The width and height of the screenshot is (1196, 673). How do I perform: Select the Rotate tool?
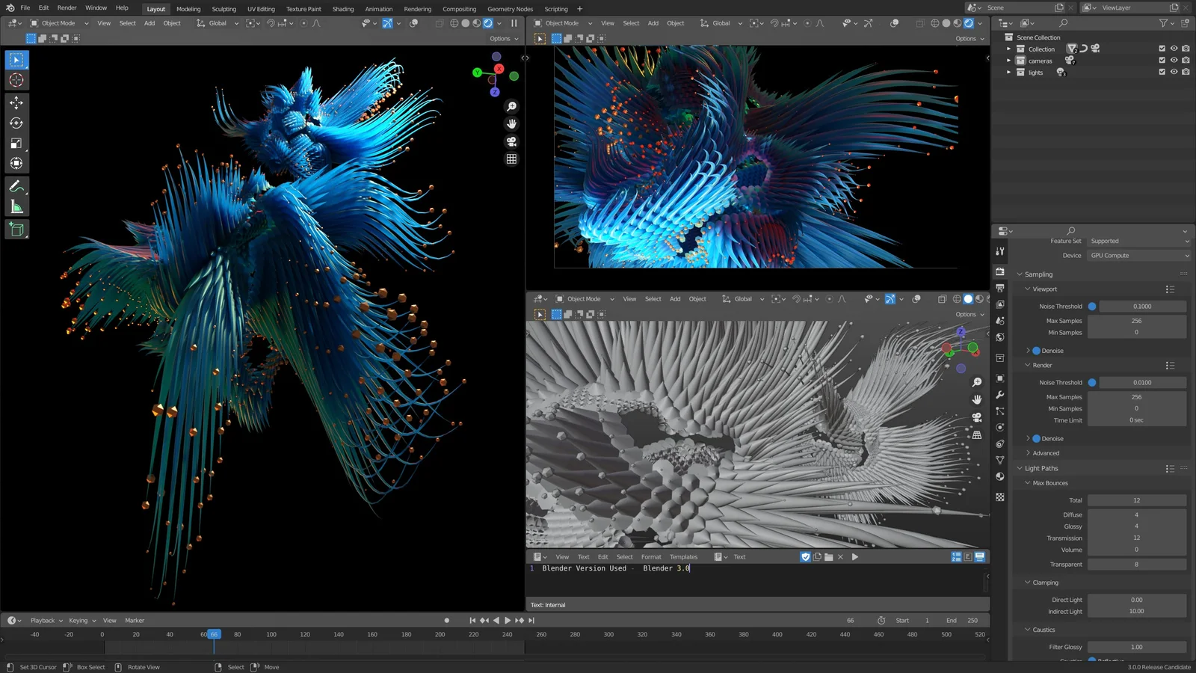16,123
